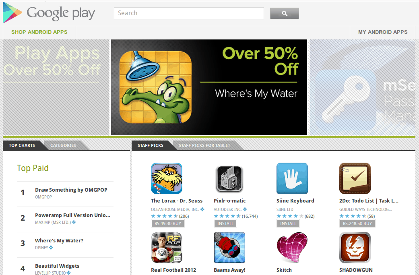Switch to Staff Picks for Tablet tab
The height and width of the screenshot is (275, 419).
point(204,145)
